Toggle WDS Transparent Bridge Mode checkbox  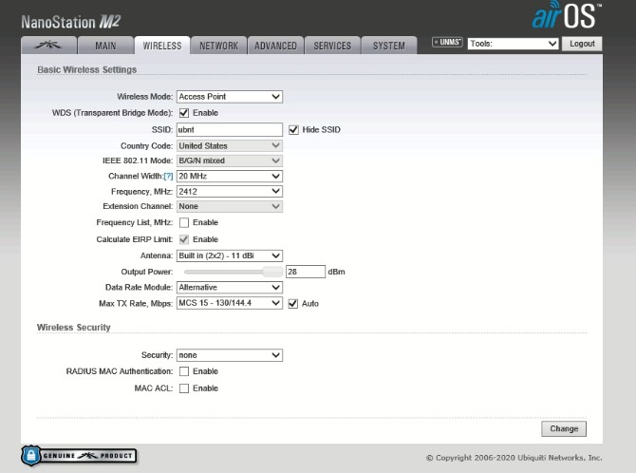point(184,113)
